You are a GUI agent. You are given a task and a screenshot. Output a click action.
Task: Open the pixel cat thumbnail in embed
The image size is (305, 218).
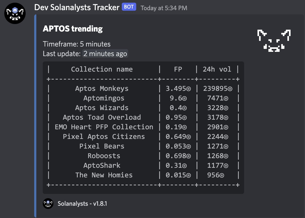coord(274,41)
